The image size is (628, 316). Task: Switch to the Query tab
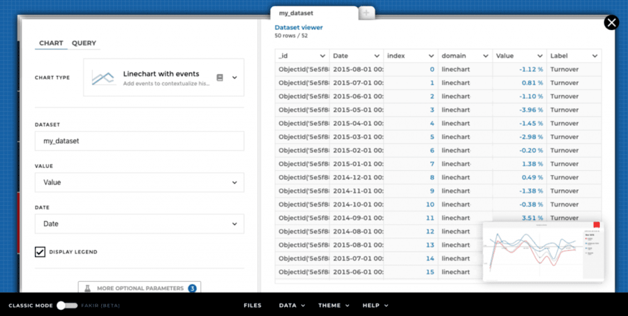(x=84, y=43)
